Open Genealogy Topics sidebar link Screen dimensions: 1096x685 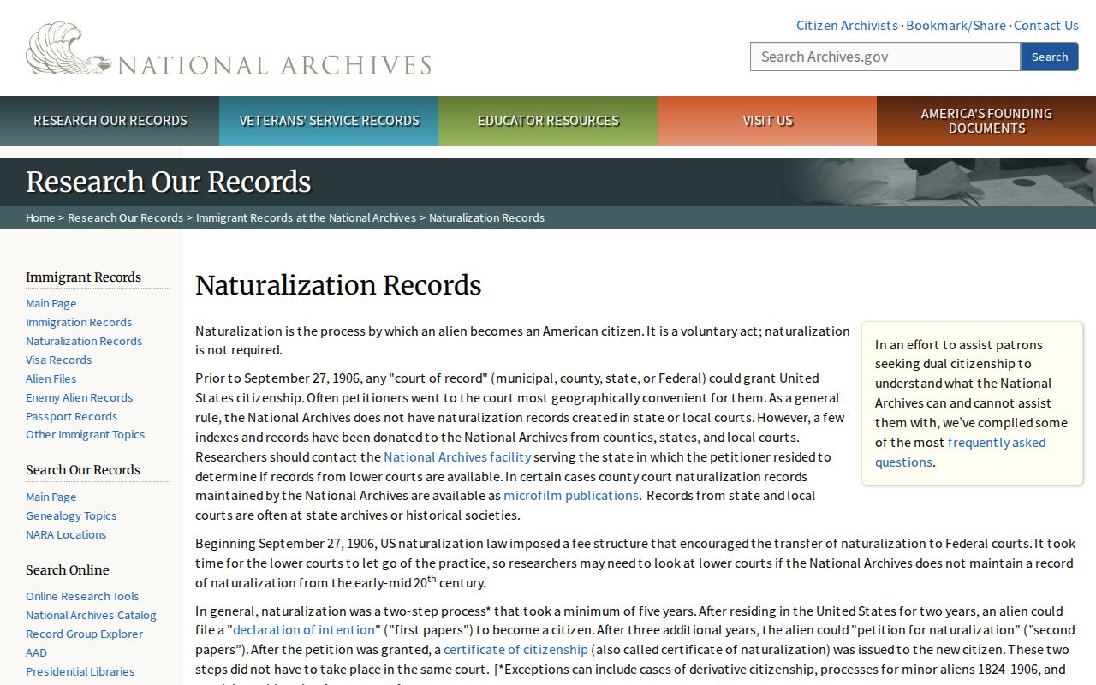pyautogui.click(x=71, y=515)
